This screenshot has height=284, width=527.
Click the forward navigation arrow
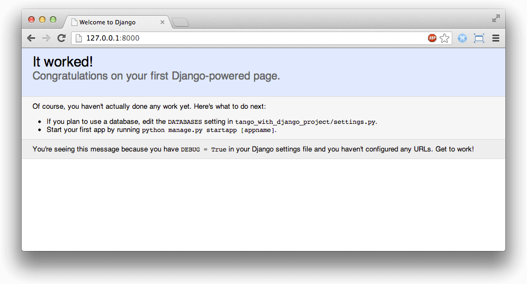point(47,38)
